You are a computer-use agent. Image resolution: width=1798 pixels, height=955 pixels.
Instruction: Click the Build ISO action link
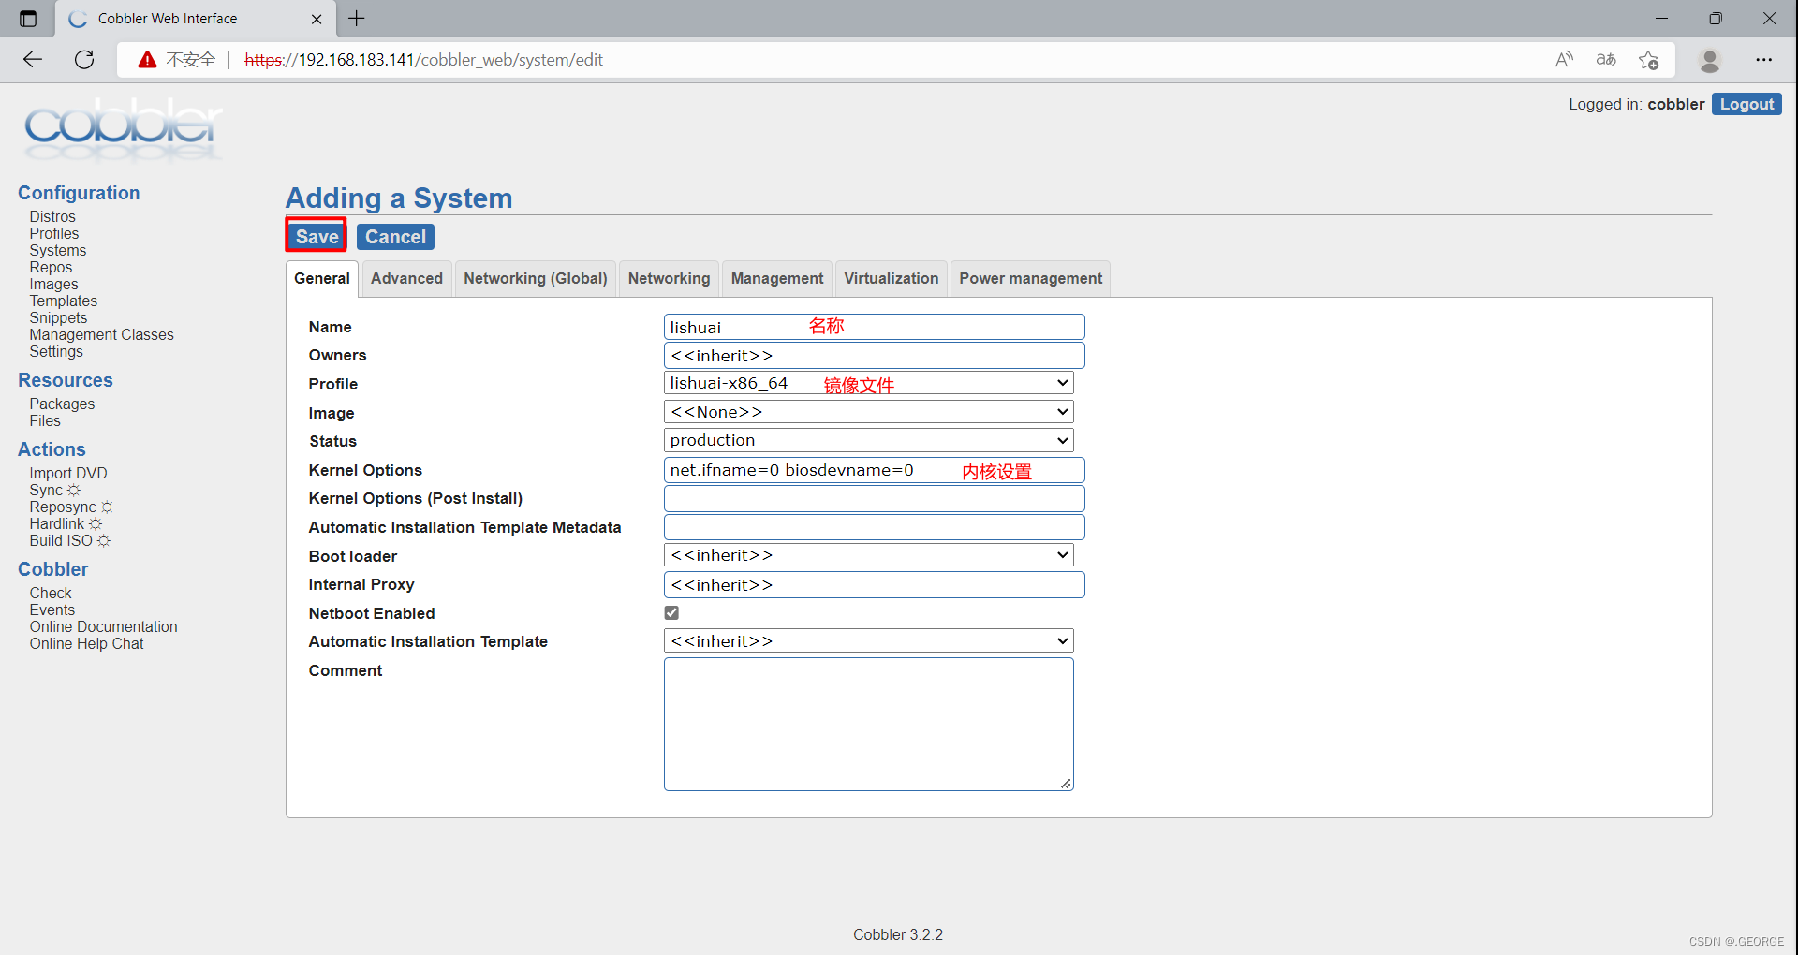click(61, 541)
